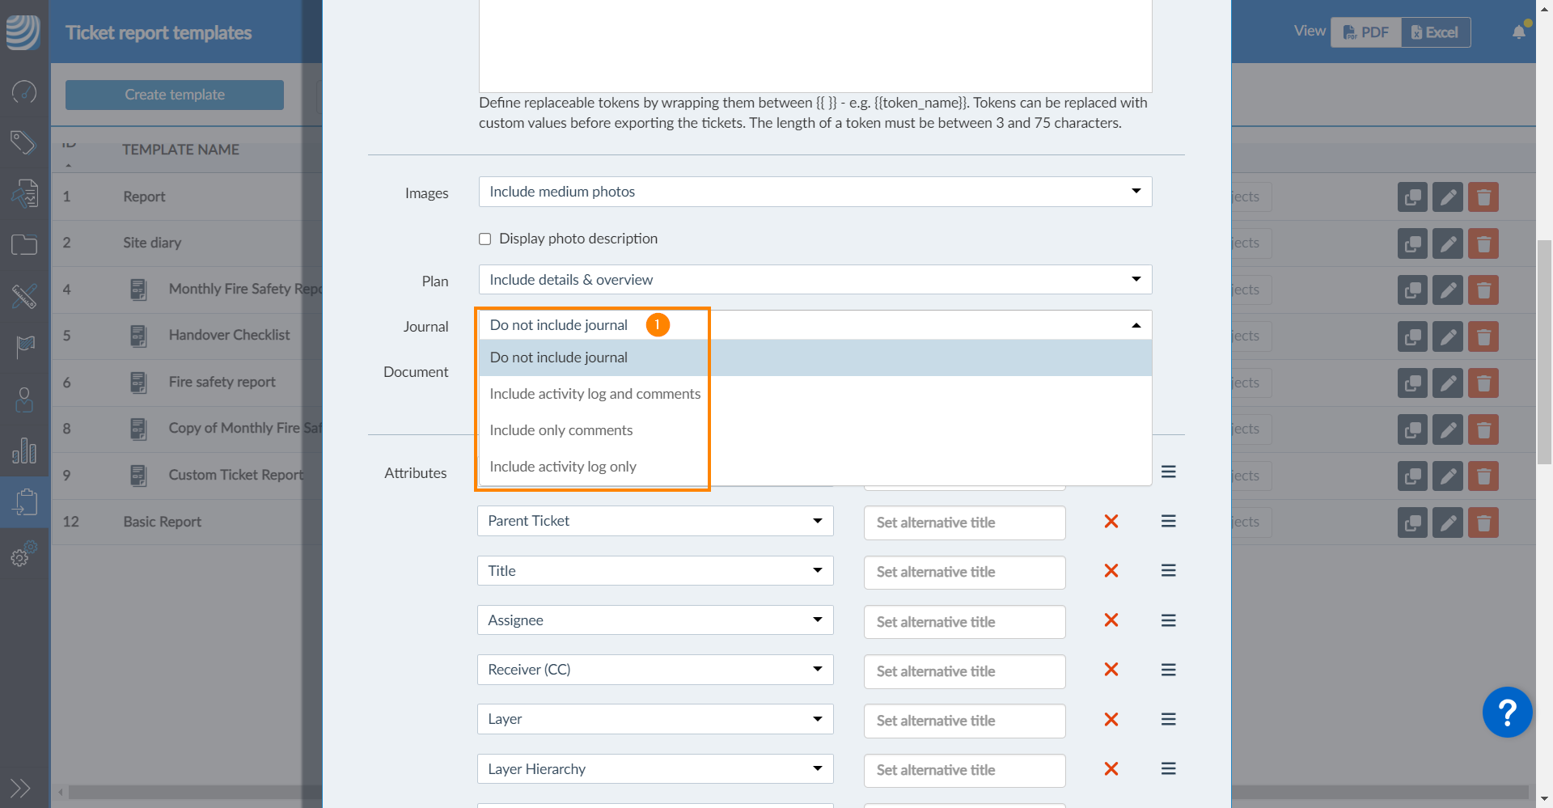Expand the sidebar with double chevron
Viewport: 1553px width, 808px height.
point(20,788)
